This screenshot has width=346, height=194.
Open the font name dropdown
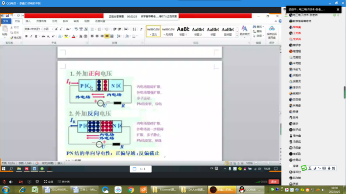[x=33, y=29]
